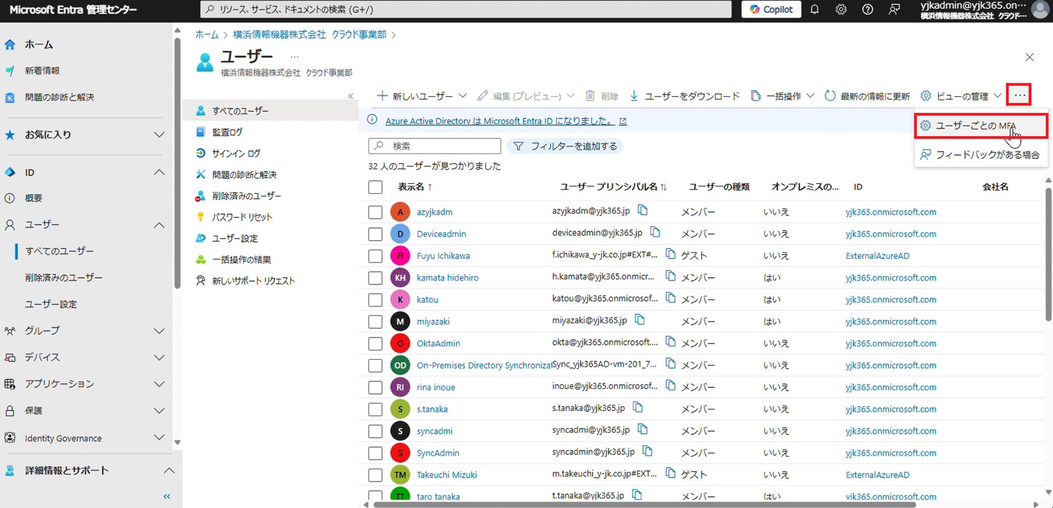Viewport: 1053px width, 508px height.
Task: Click the フィルターを追加する button
Action: pyautogui.click(x=565, y=146)
